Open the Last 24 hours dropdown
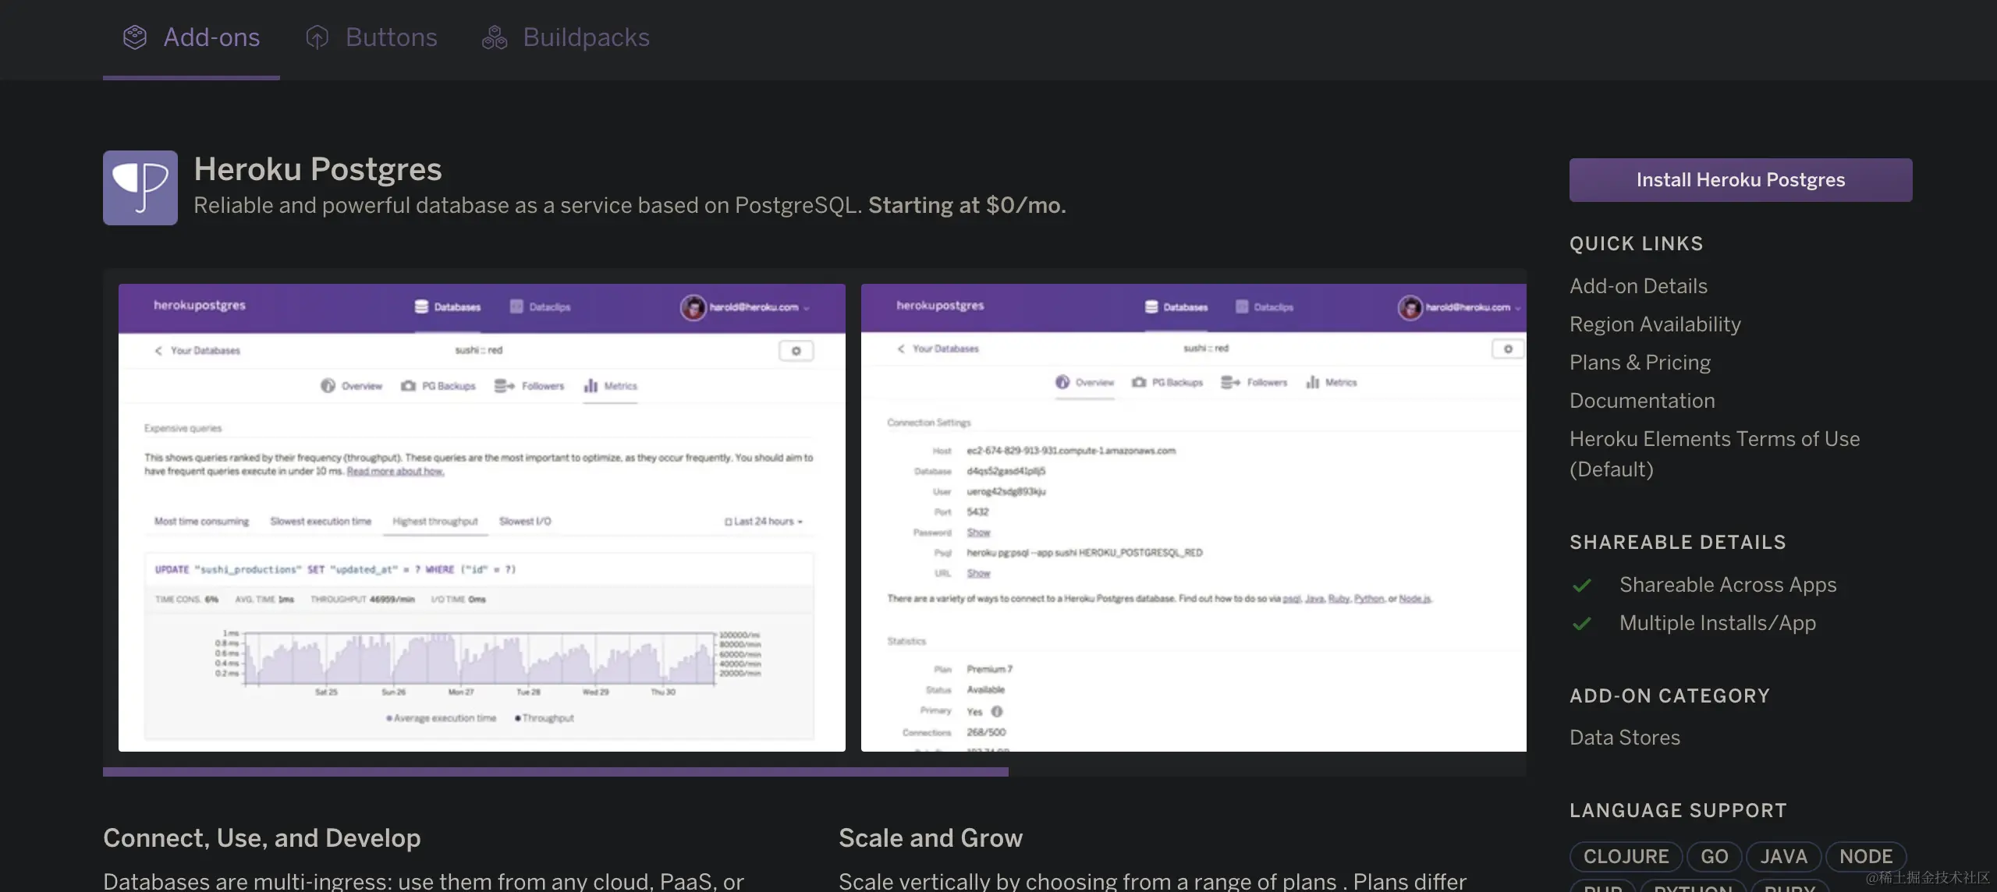The image size is (1997, 892). (764, 522)
